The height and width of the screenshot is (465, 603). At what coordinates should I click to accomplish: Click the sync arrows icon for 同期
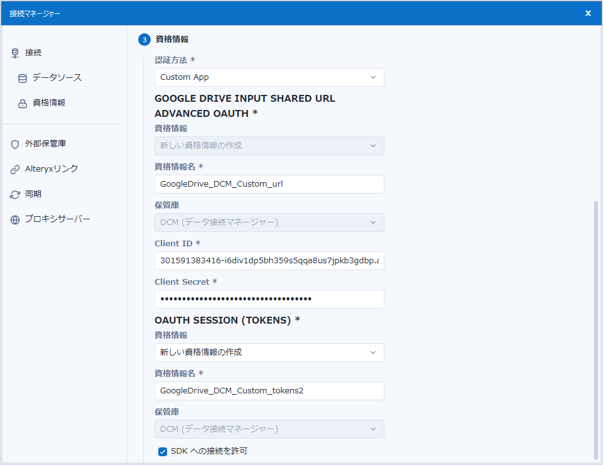[x=15, y=194]
